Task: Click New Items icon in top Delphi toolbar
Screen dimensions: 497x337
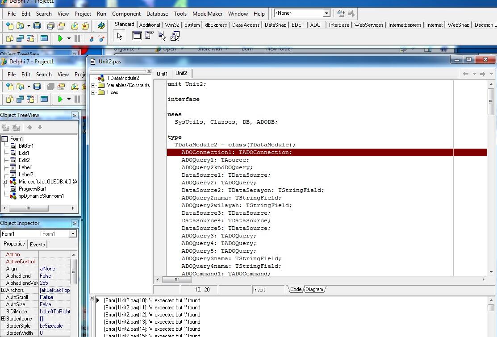Action: coord(10,26)
